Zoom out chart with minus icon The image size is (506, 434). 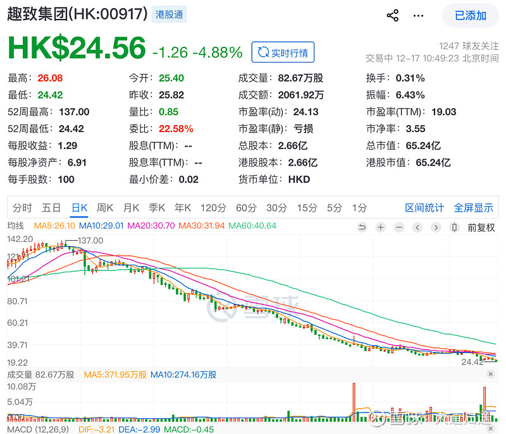[399, 228]
